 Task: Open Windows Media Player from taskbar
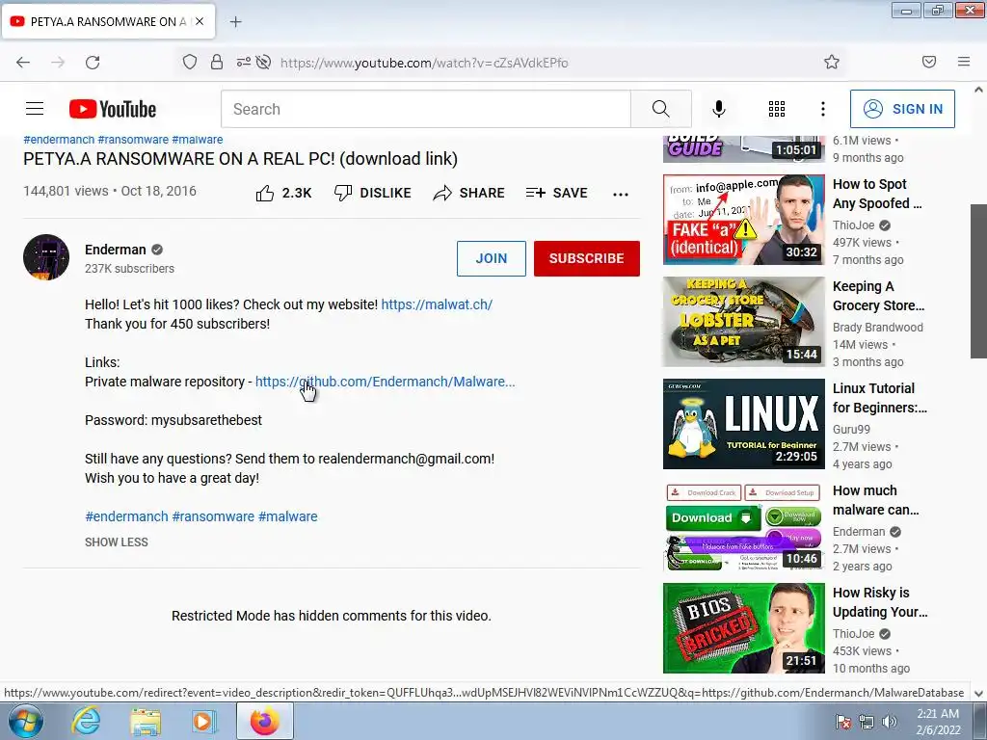[x=204, y=722]
